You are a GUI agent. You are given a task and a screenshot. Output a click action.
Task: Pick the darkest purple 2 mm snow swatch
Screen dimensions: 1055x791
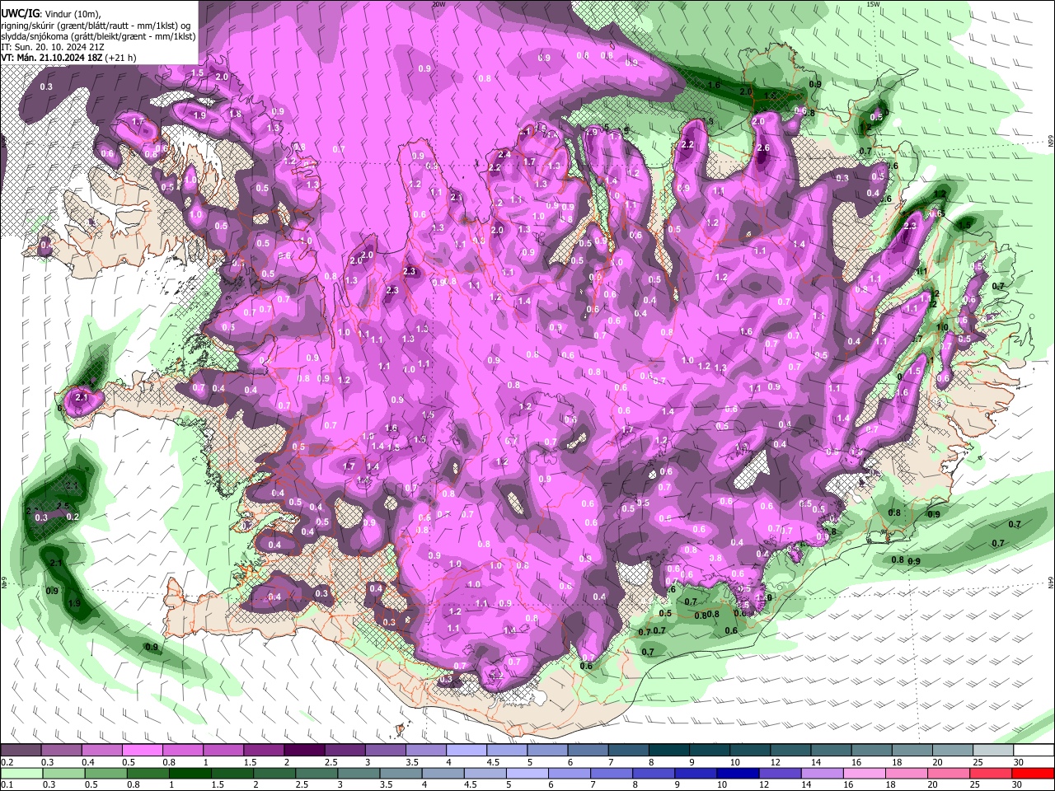tap(304, 751)
